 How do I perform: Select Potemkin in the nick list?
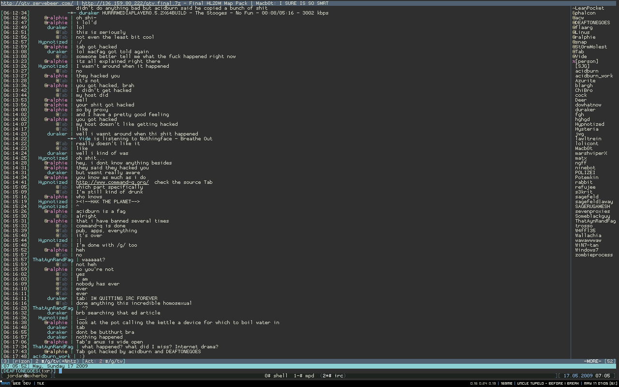[587, 178]
